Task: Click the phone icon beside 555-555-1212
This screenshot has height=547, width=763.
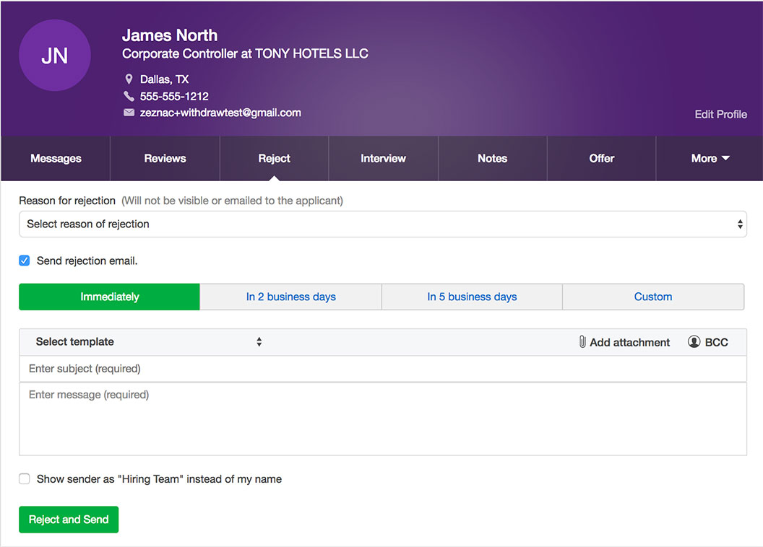Action: (129, 96)
